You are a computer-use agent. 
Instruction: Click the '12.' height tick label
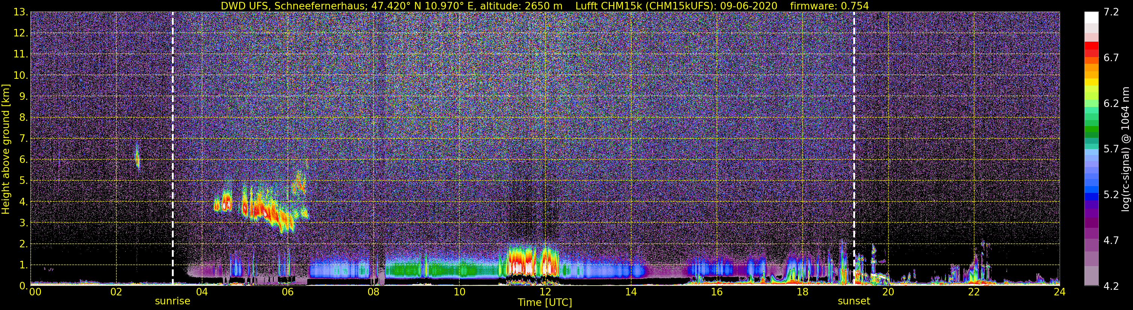point(20,33)
